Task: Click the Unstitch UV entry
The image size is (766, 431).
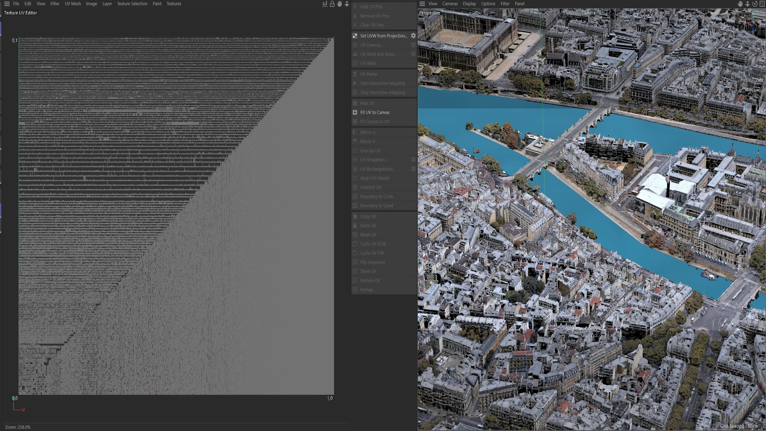Action: tap(384, 187)
